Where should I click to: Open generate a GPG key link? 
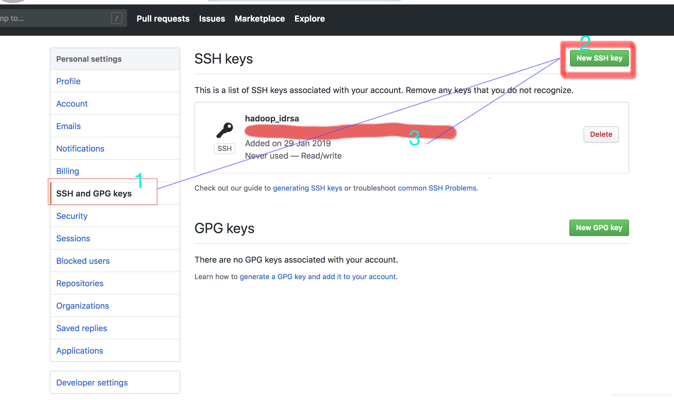click(x=318, y=277)
